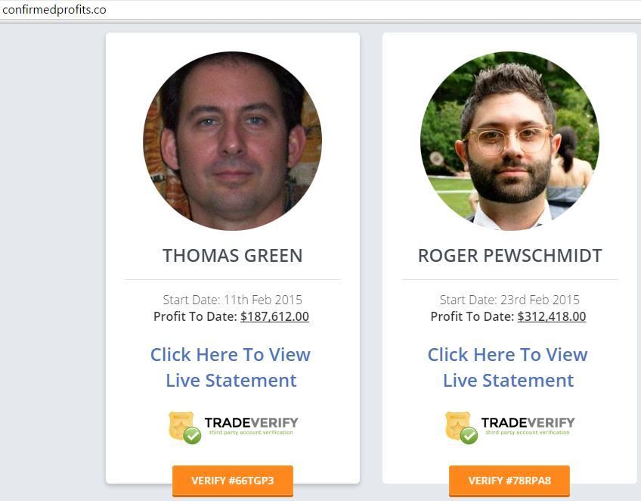This screenshot has height=501, width=641.
Task: Open Thomas Green's Click Here To View Live Statement link
Action: (231, 367)
